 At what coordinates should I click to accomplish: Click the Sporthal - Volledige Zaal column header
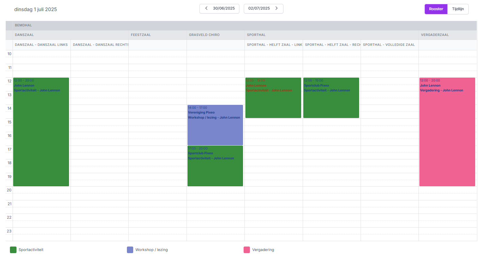click(x=389, y=45)
